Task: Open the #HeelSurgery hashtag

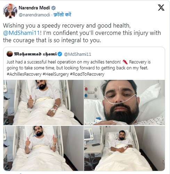Action: coord(56,74)
